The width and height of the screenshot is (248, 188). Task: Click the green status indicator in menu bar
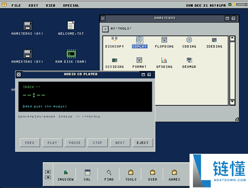[230, 4]
